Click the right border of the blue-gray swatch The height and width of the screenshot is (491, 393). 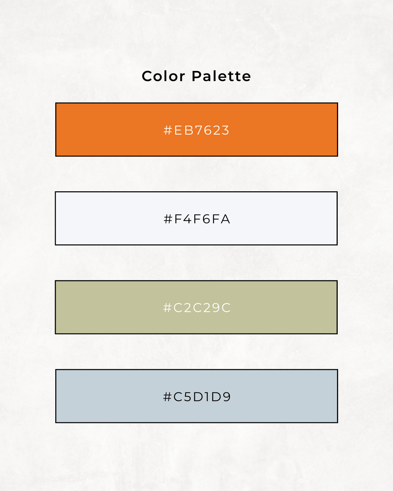337,396
